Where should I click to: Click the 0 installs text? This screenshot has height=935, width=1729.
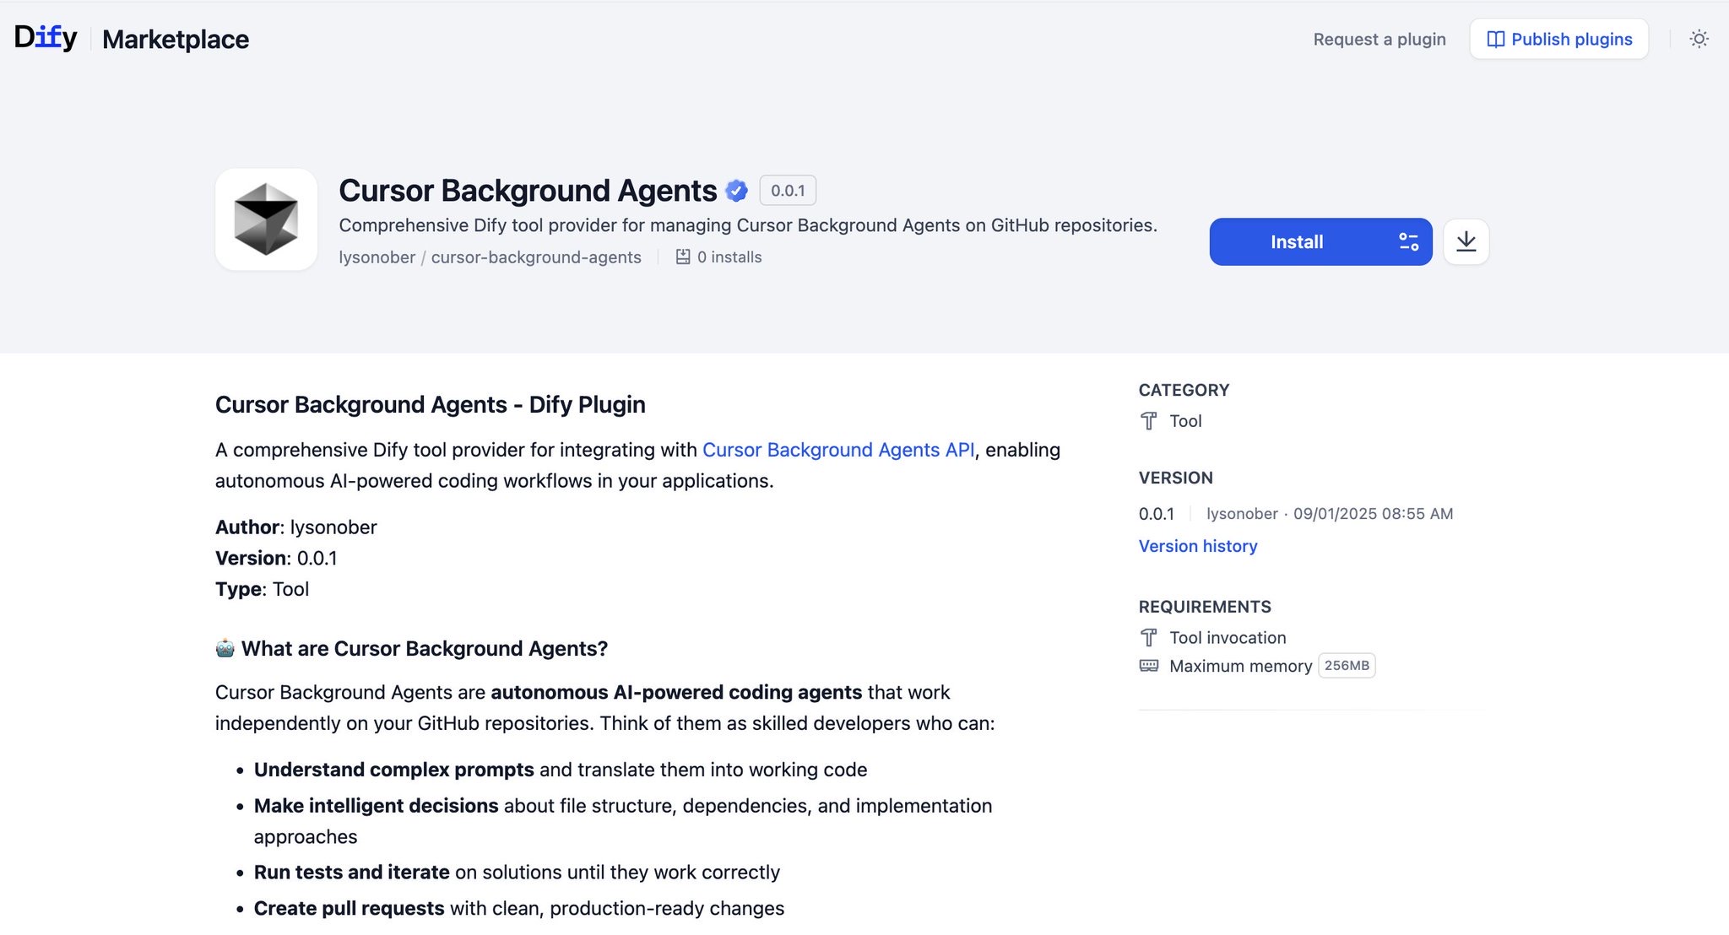click(x=729, y=257)
